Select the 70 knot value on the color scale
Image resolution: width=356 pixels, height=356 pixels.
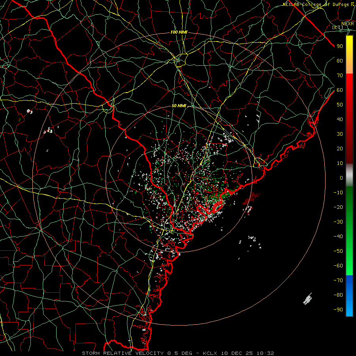(x=340, y=76)
